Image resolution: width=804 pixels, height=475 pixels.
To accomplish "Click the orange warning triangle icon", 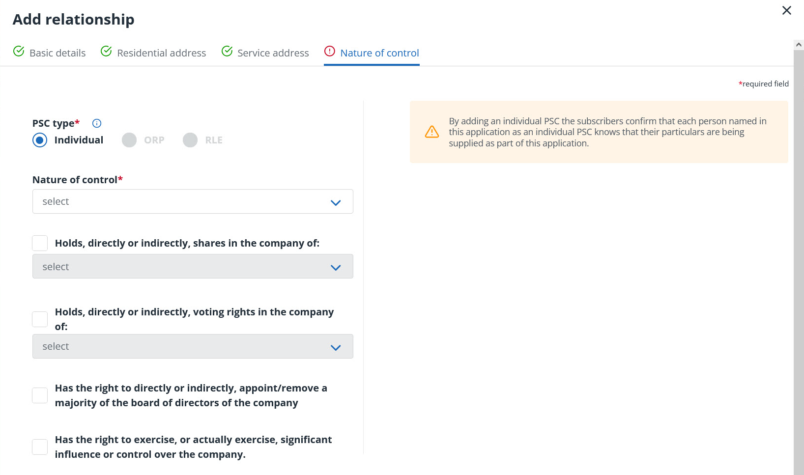I will click(x=432, y=132).
